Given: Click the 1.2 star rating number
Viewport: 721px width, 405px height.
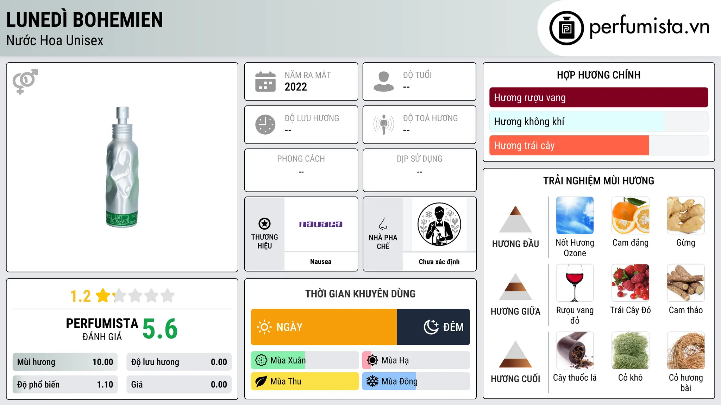Looking at the screenshot, I should tap(80, 296).
